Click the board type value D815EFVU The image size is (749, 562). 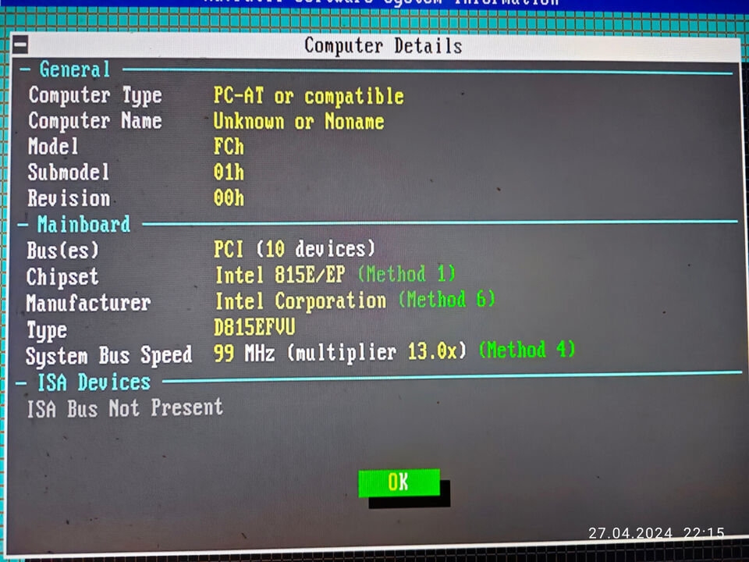pos(254,327)
